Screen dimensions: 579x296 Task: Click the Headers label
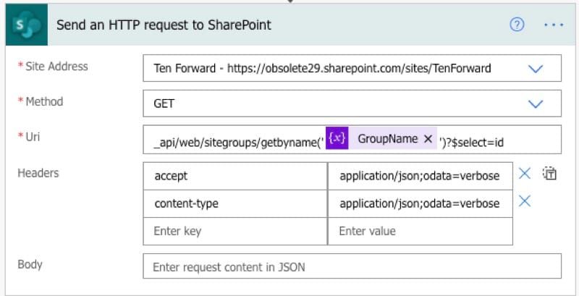[x=38, y=173]
